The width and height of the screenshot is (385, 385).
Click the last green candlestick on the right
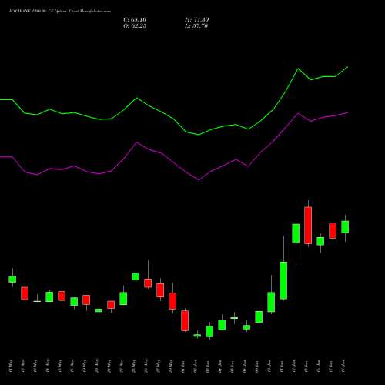[x=345, y=227]
